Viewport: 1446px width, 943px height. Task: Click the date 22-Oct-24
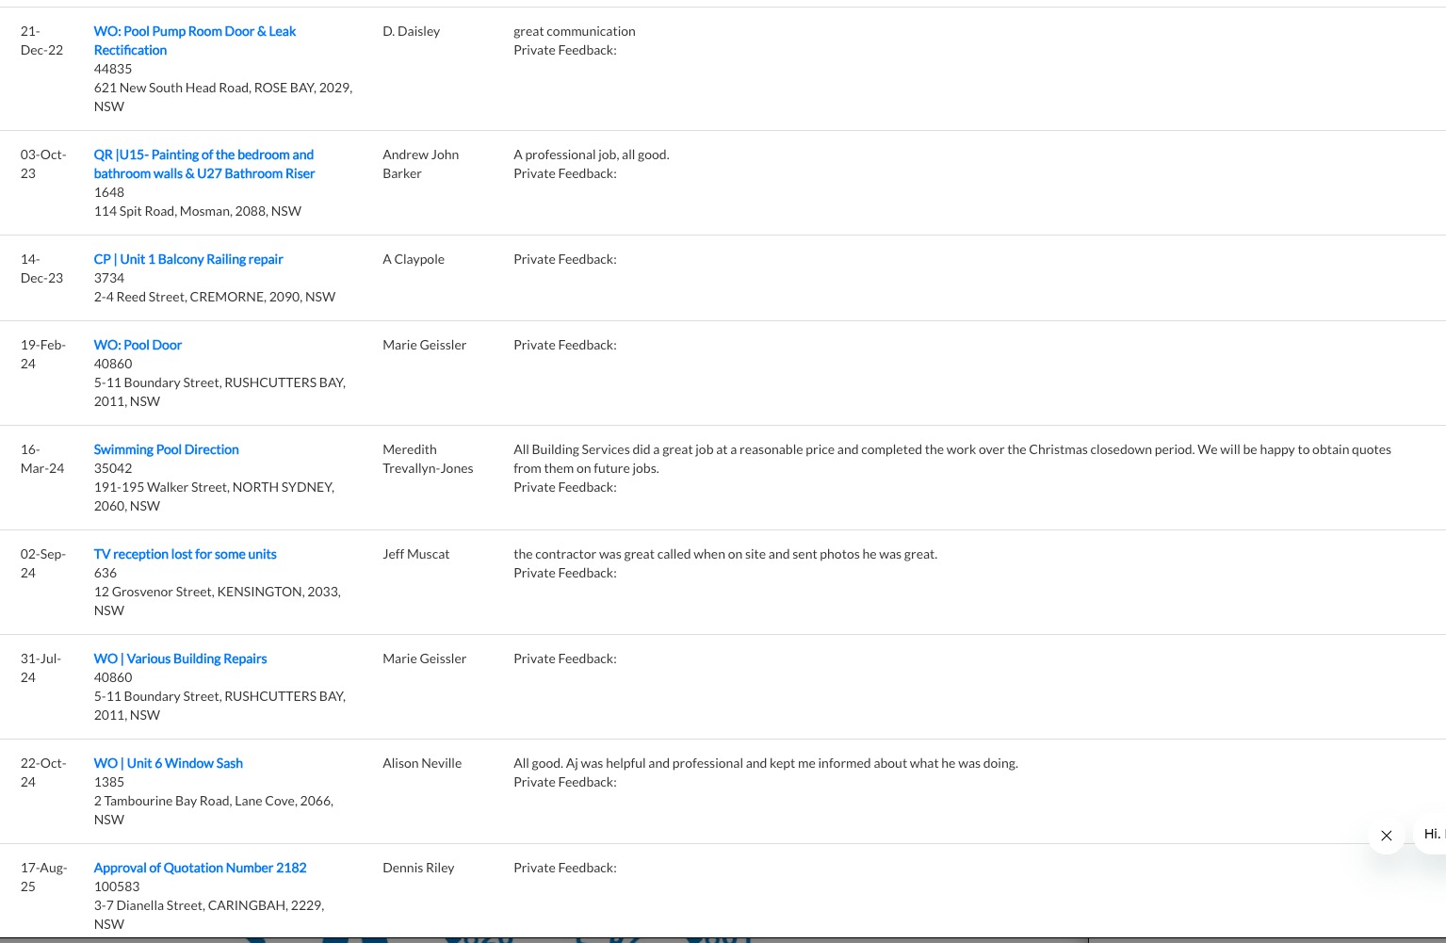[43, 772]
